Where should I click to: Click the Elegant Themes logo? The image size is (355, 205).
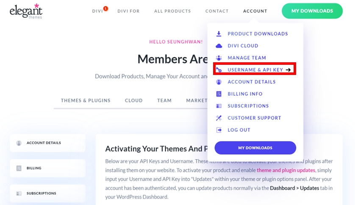pyautogui.click(x=26, y=11)
